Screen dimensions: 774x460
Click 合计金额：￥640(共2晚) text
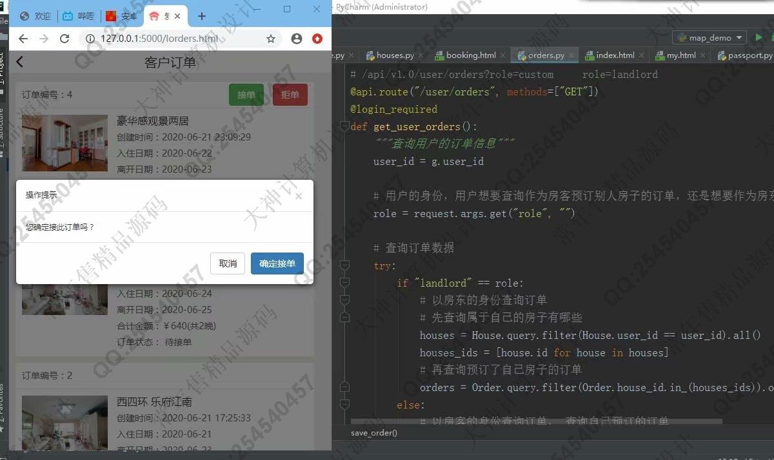coord(166,326)
